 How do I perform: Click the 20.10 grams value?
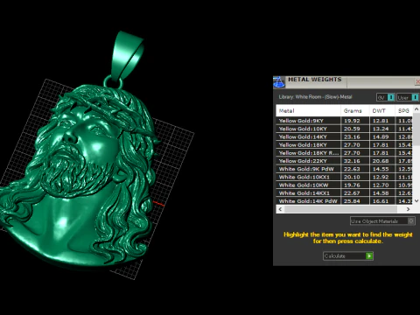[352, 177]
